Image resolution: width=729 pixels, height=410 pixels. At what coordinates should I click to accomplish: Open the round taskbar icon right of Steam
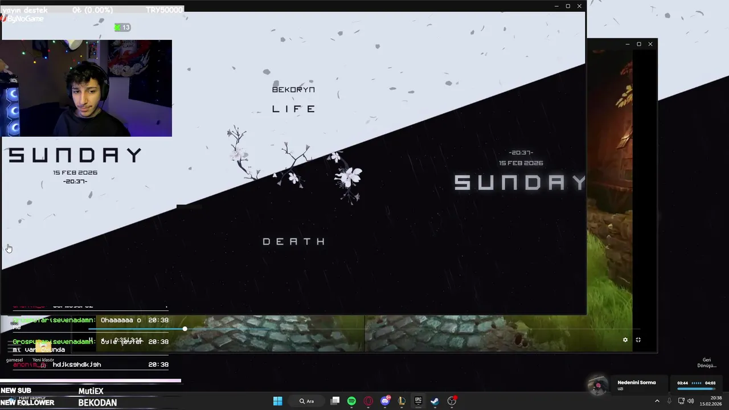click(452, 401)
